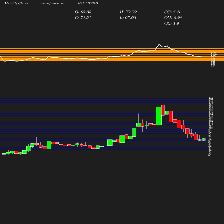Screen dimensions: 224x224
Task: Click the 'Monthly Charts' title text
Action: point(16,3)
